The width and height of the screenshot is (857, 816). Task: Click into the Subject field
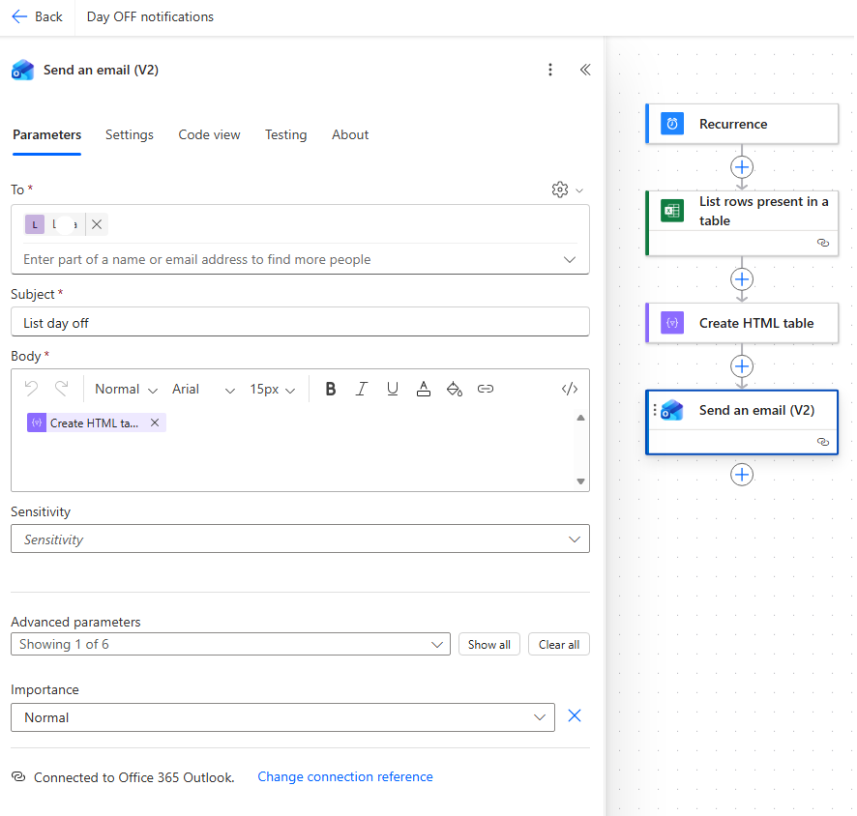(x=300, y=323)
